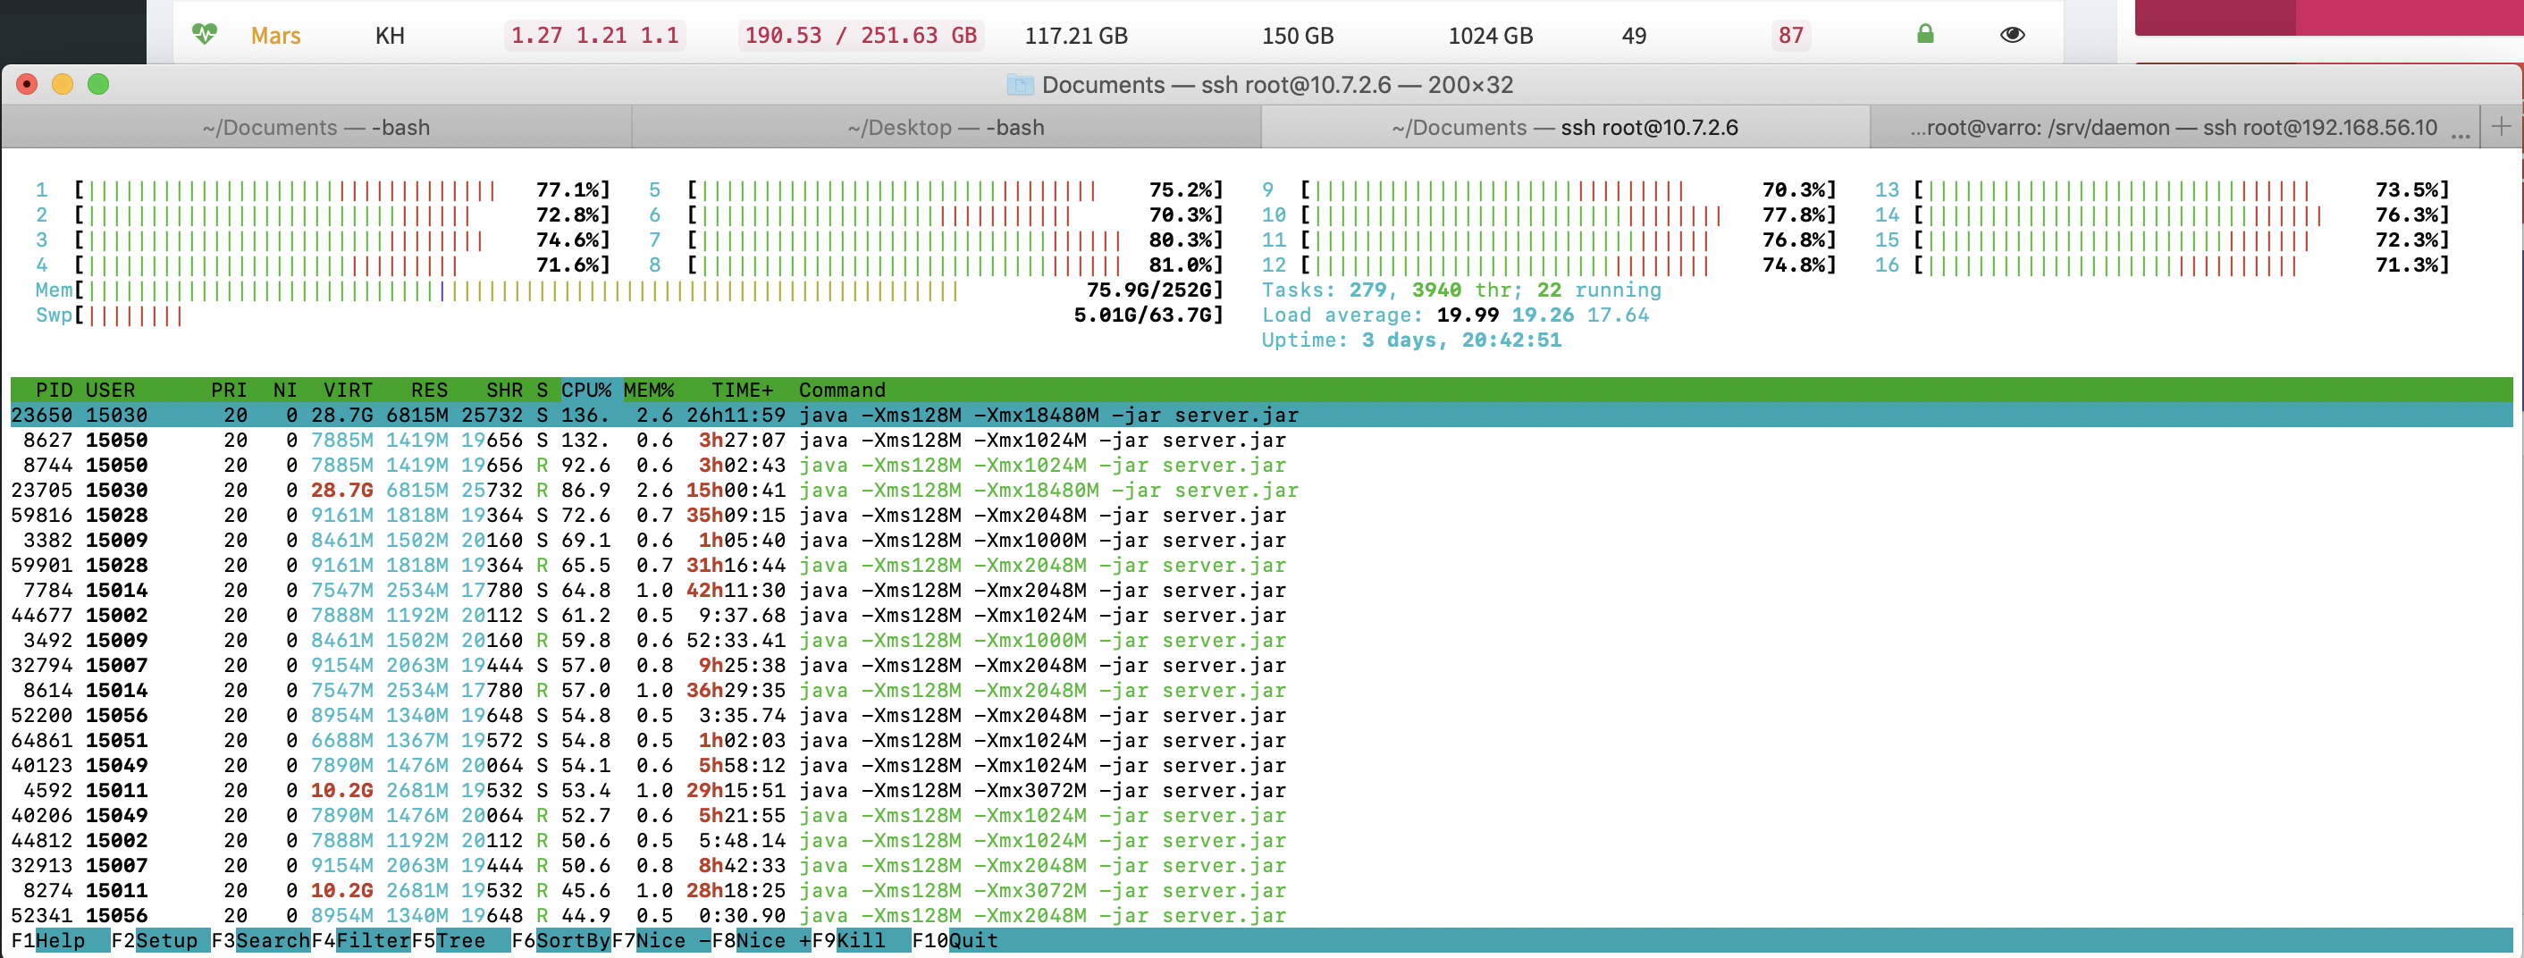Switch to the ~/Desktop bash tab
The height and width of the screenshot is (958, 2524).
[x=946, y=127]
